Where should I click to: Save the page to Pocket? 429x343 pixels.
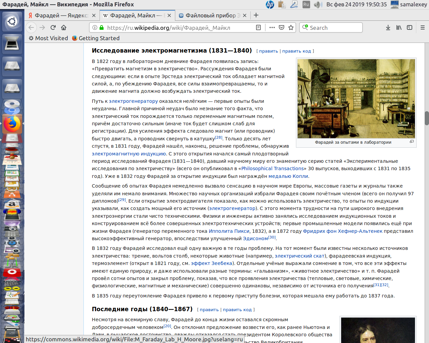pyautogui.click(x=282, y=27)
